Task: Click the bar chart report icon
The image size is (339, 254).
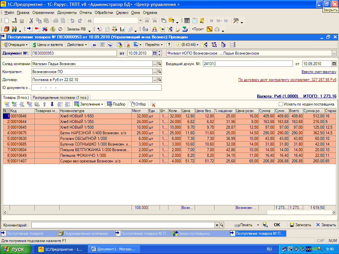Action: [x=122, y=29]
